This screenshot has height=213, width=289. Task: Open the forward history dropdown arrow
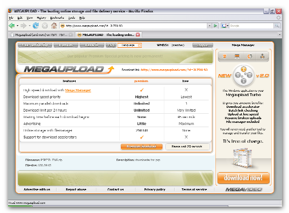coord(30,26)
